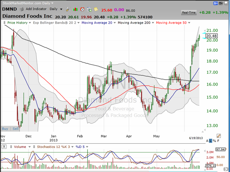Open the price alert alarm clock icon
Image resolution: width=230 pixels, height=172 pixels.
[82, 9]
